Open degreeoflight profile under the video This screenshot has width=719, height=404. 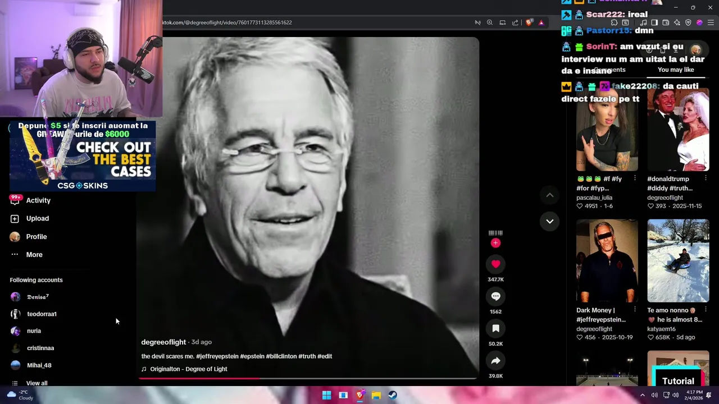tap(163, 342)
